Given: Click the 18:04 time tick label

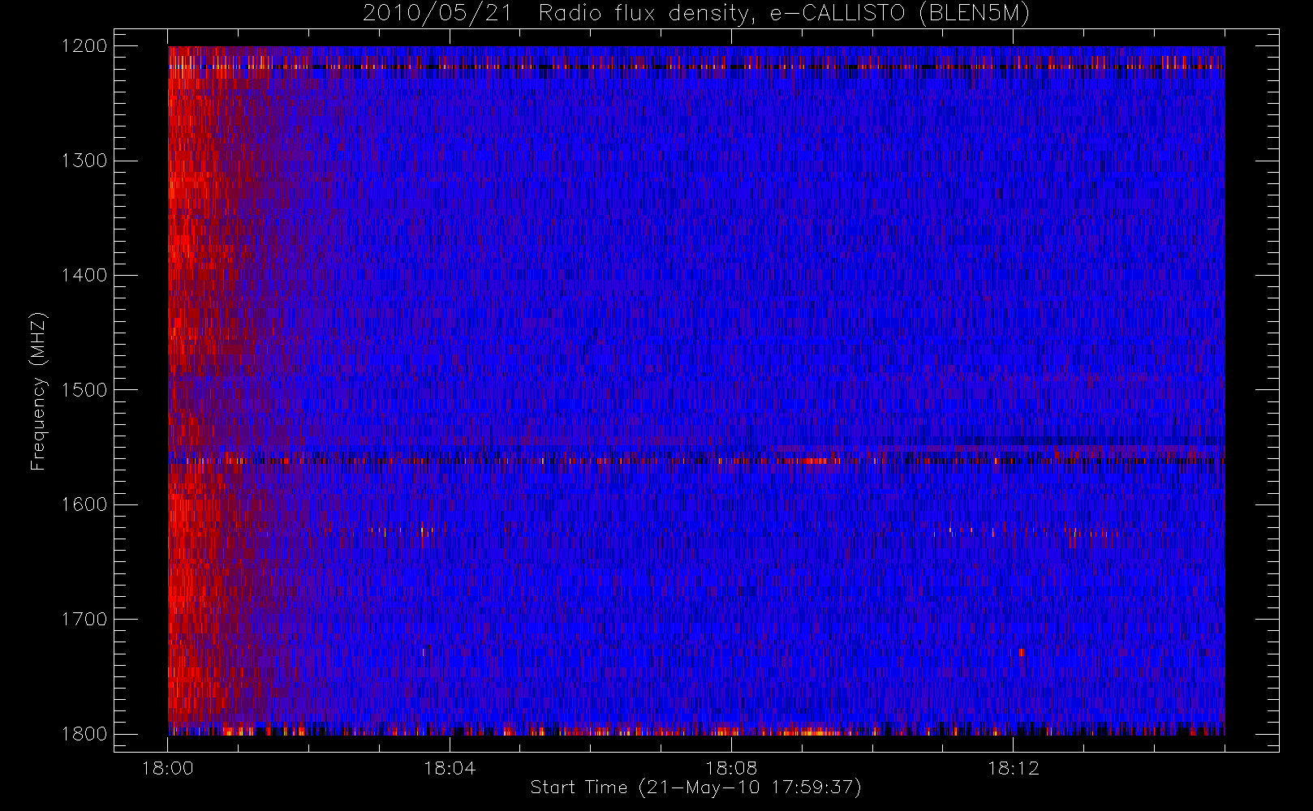Looking at the screenshot, I should 450,768.
